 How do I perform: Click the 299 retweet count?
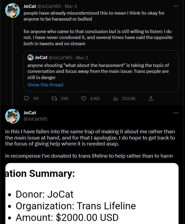coord(64,99)
